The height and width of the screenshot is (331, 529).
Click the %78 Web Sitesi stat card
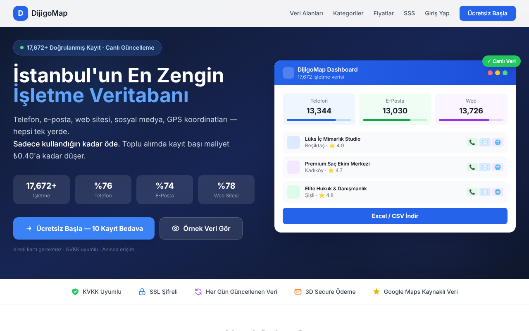click(x=226, y=189)
